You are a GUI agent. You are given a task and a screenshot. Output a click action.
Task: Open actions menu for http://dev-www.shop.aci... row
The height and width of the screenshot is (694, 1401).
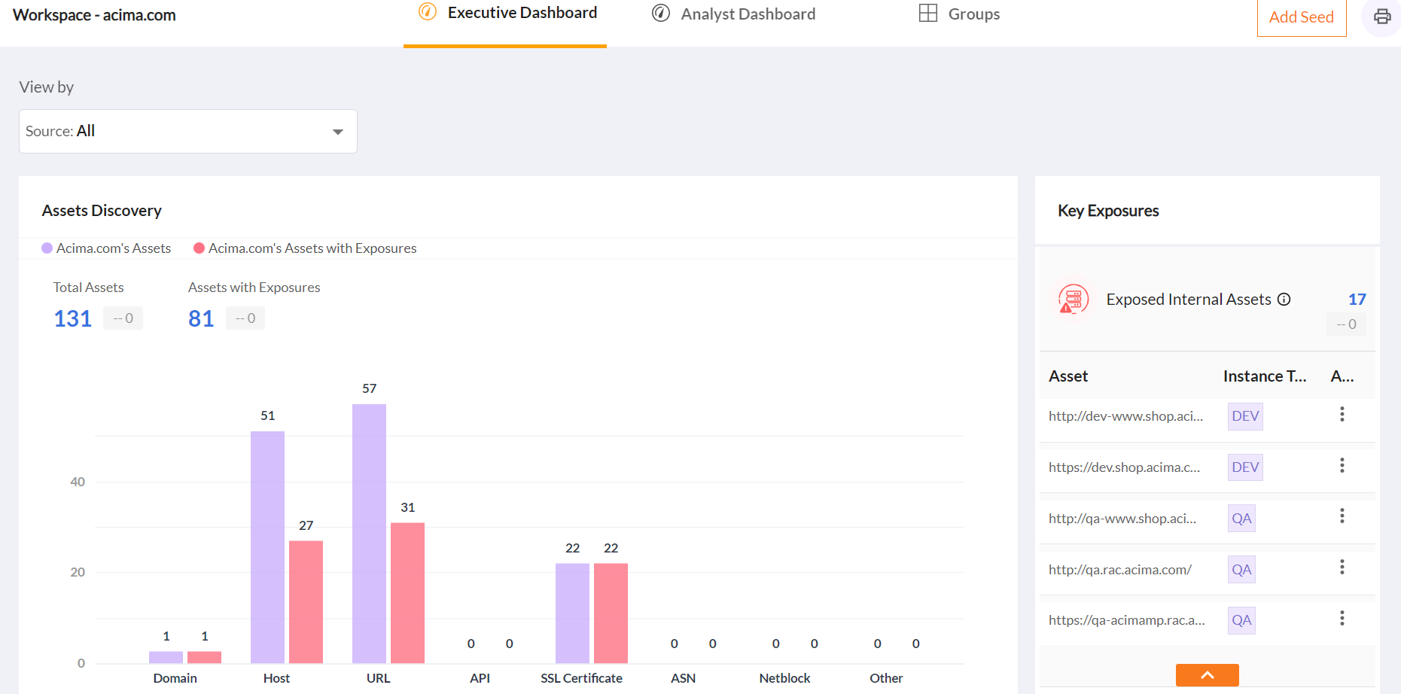pyautogui.click(x=1342, y=414)
